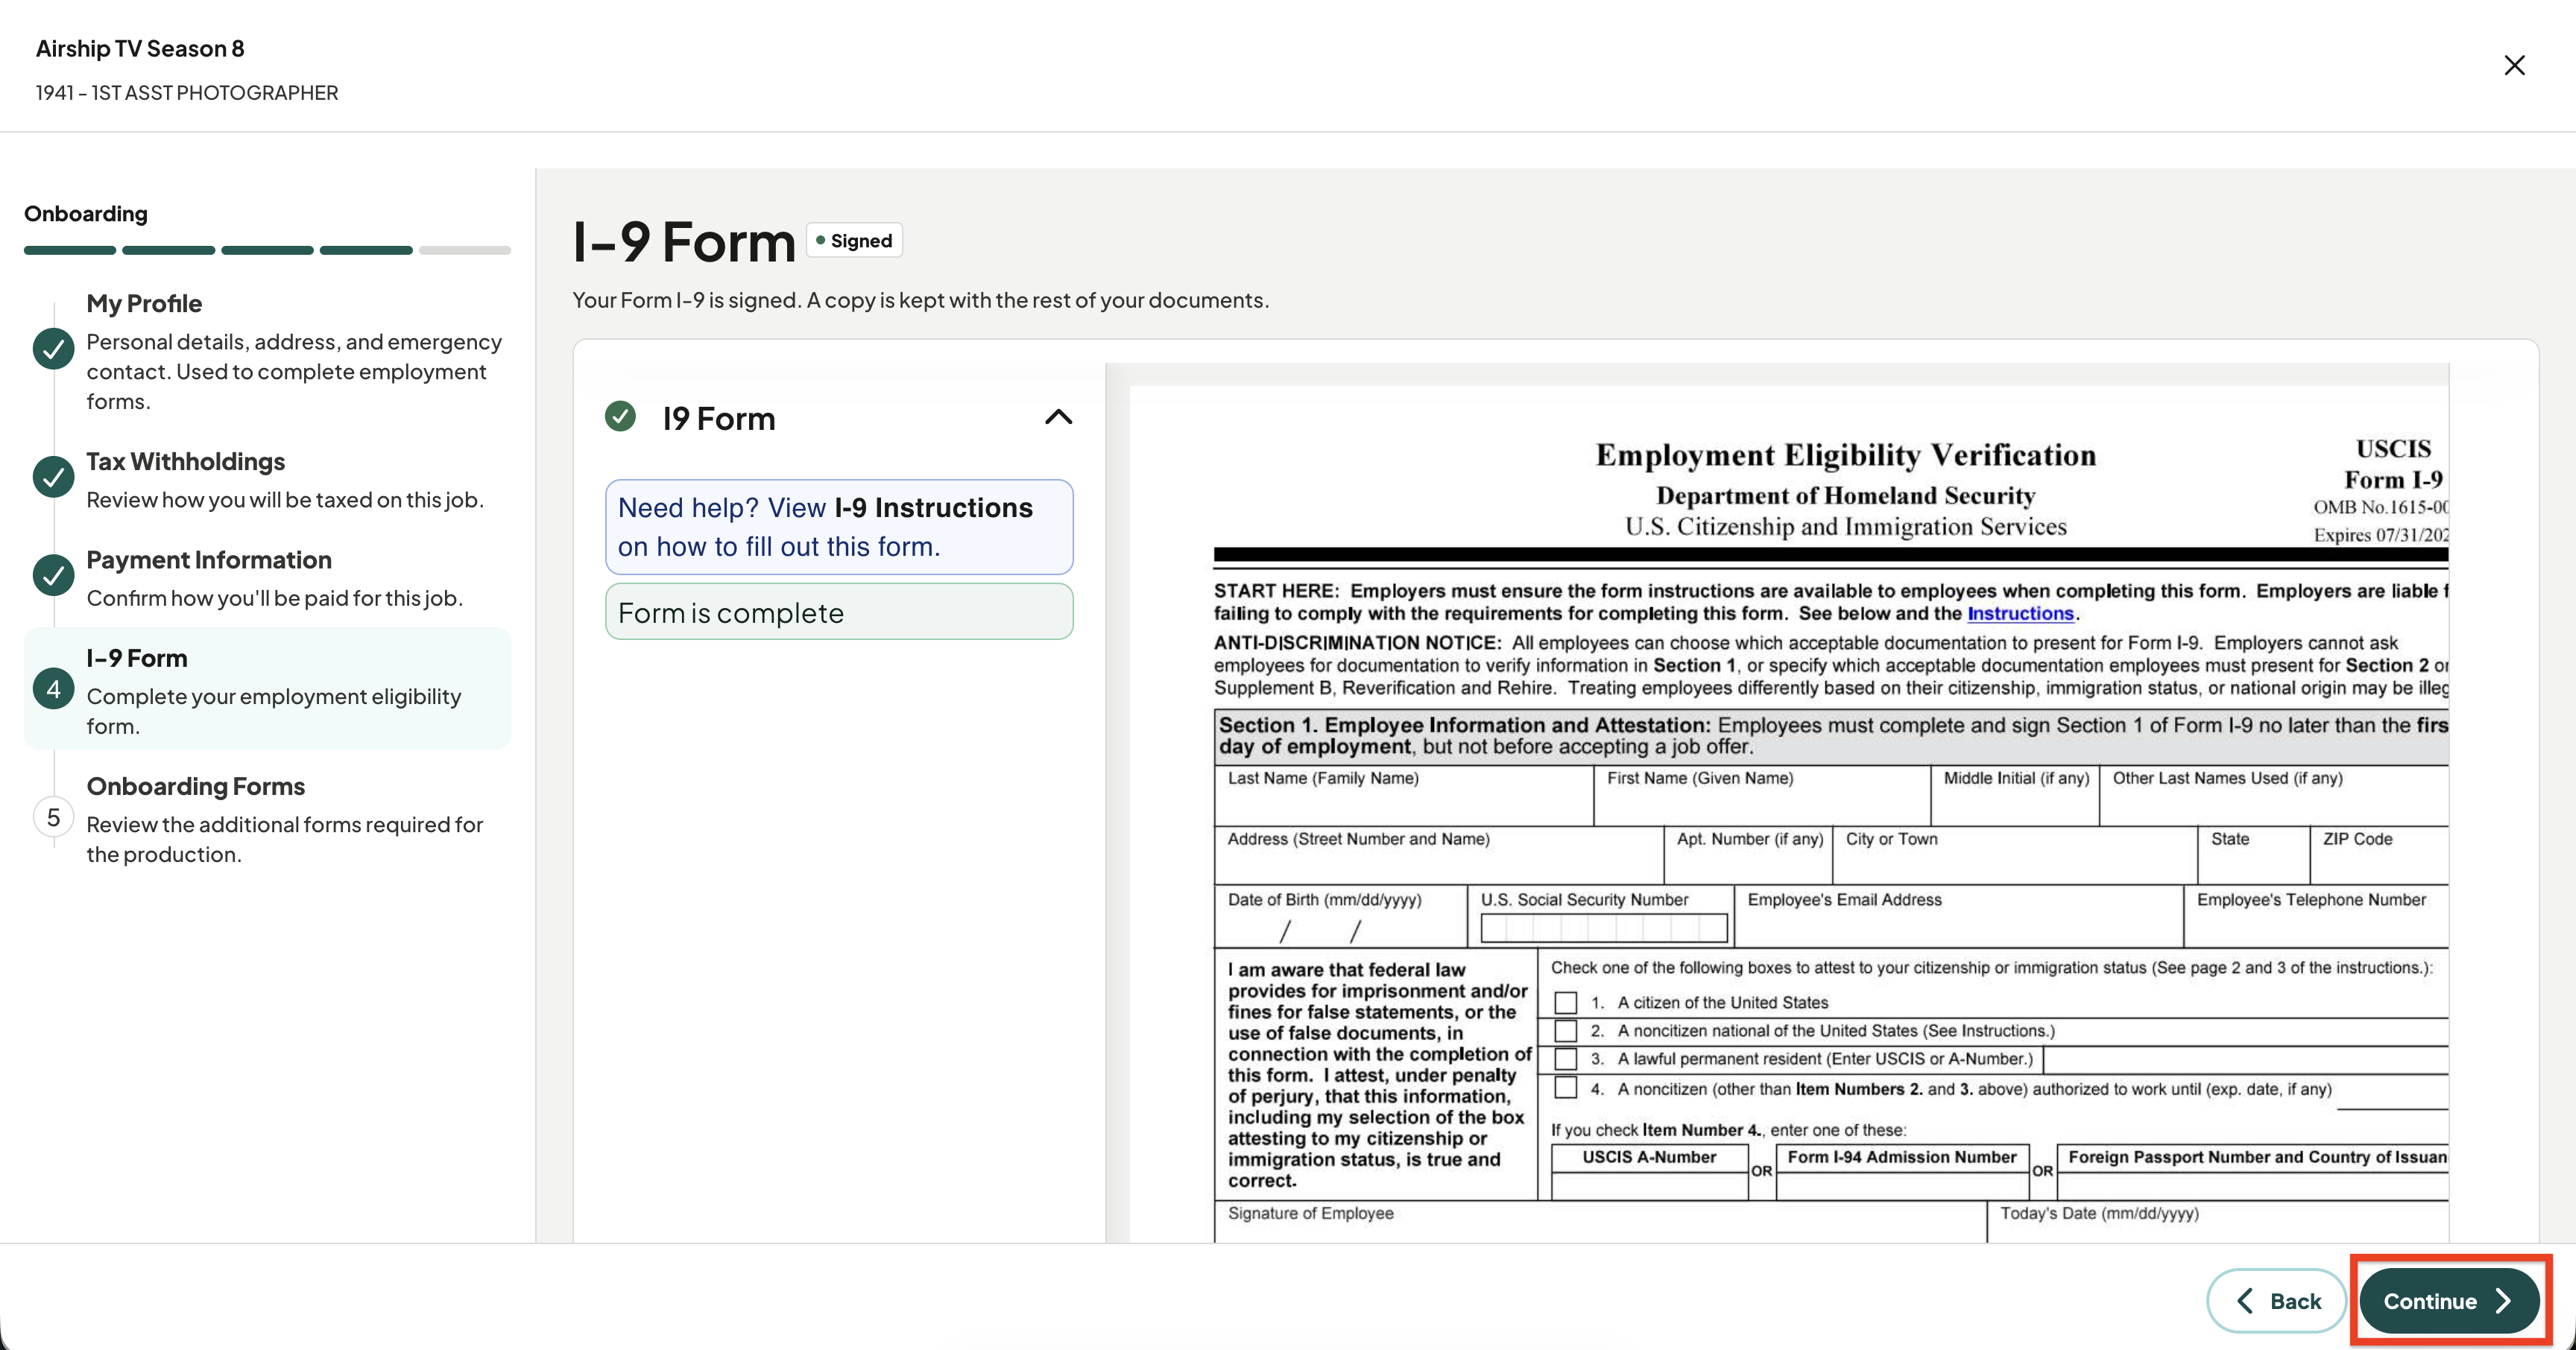Click the Date of Birth field
Viewport: 2576px width, 1350px height.
point(1341,916)
